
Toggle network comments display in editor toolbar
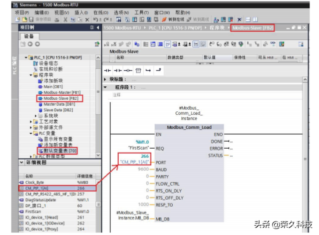pos(167,44)
